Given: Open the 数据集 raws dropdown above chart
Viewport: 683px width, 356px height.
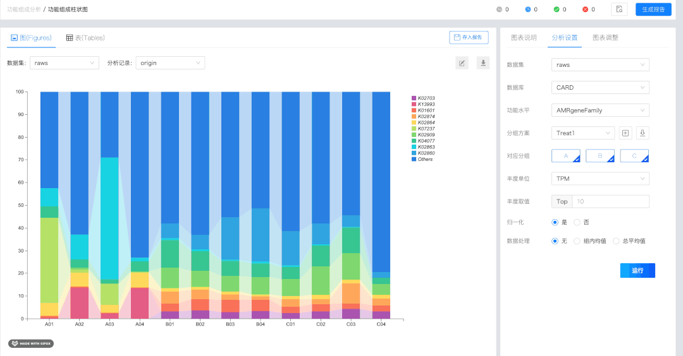Looking at the screenshot, I should tap(64, 63).
